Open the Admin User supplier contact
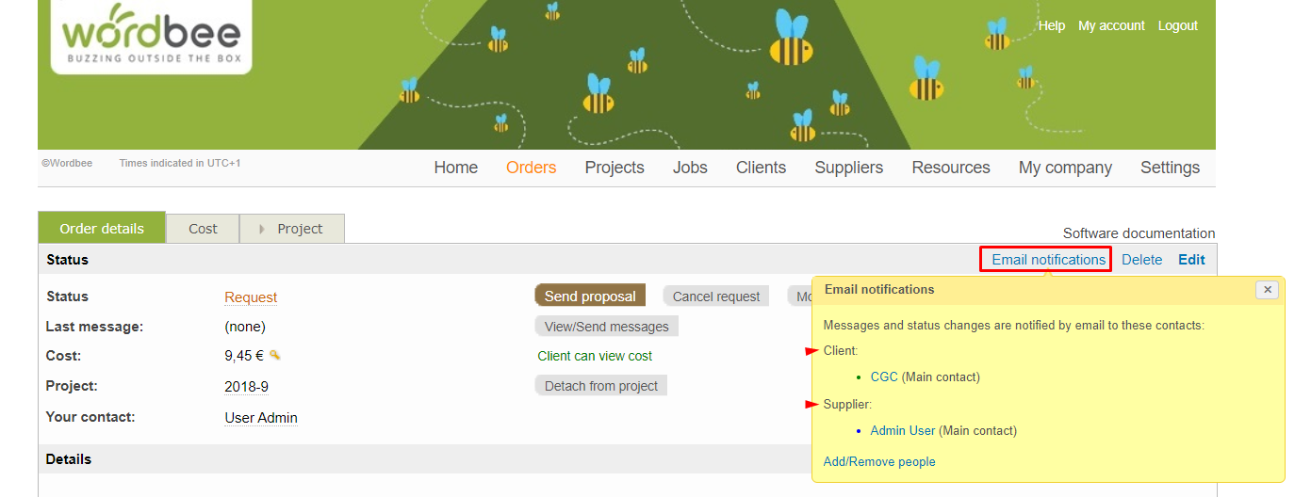This screenshot has height=497, width=1311. tap(902, 430)
